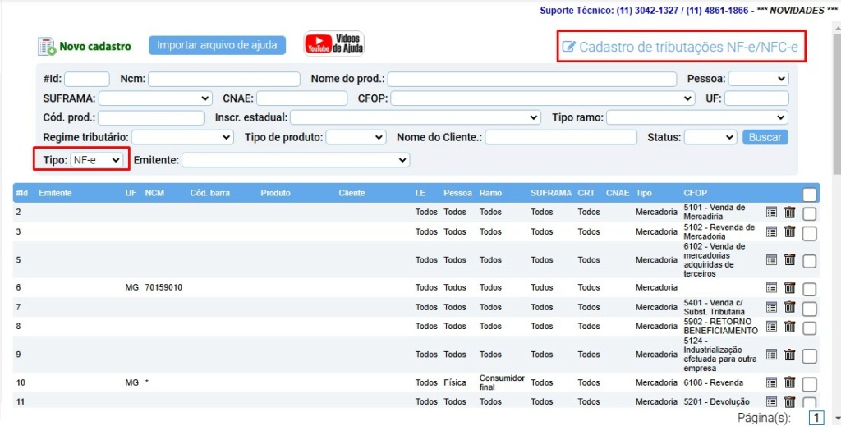This screenshot has width=841, height=435.
Task: Check the box for row 2
Action: pos(809,214)
